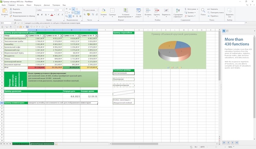The height and width of the screenshot is (149, 256).
Task: Click the 3D pie chart
Action: [174, 51]
